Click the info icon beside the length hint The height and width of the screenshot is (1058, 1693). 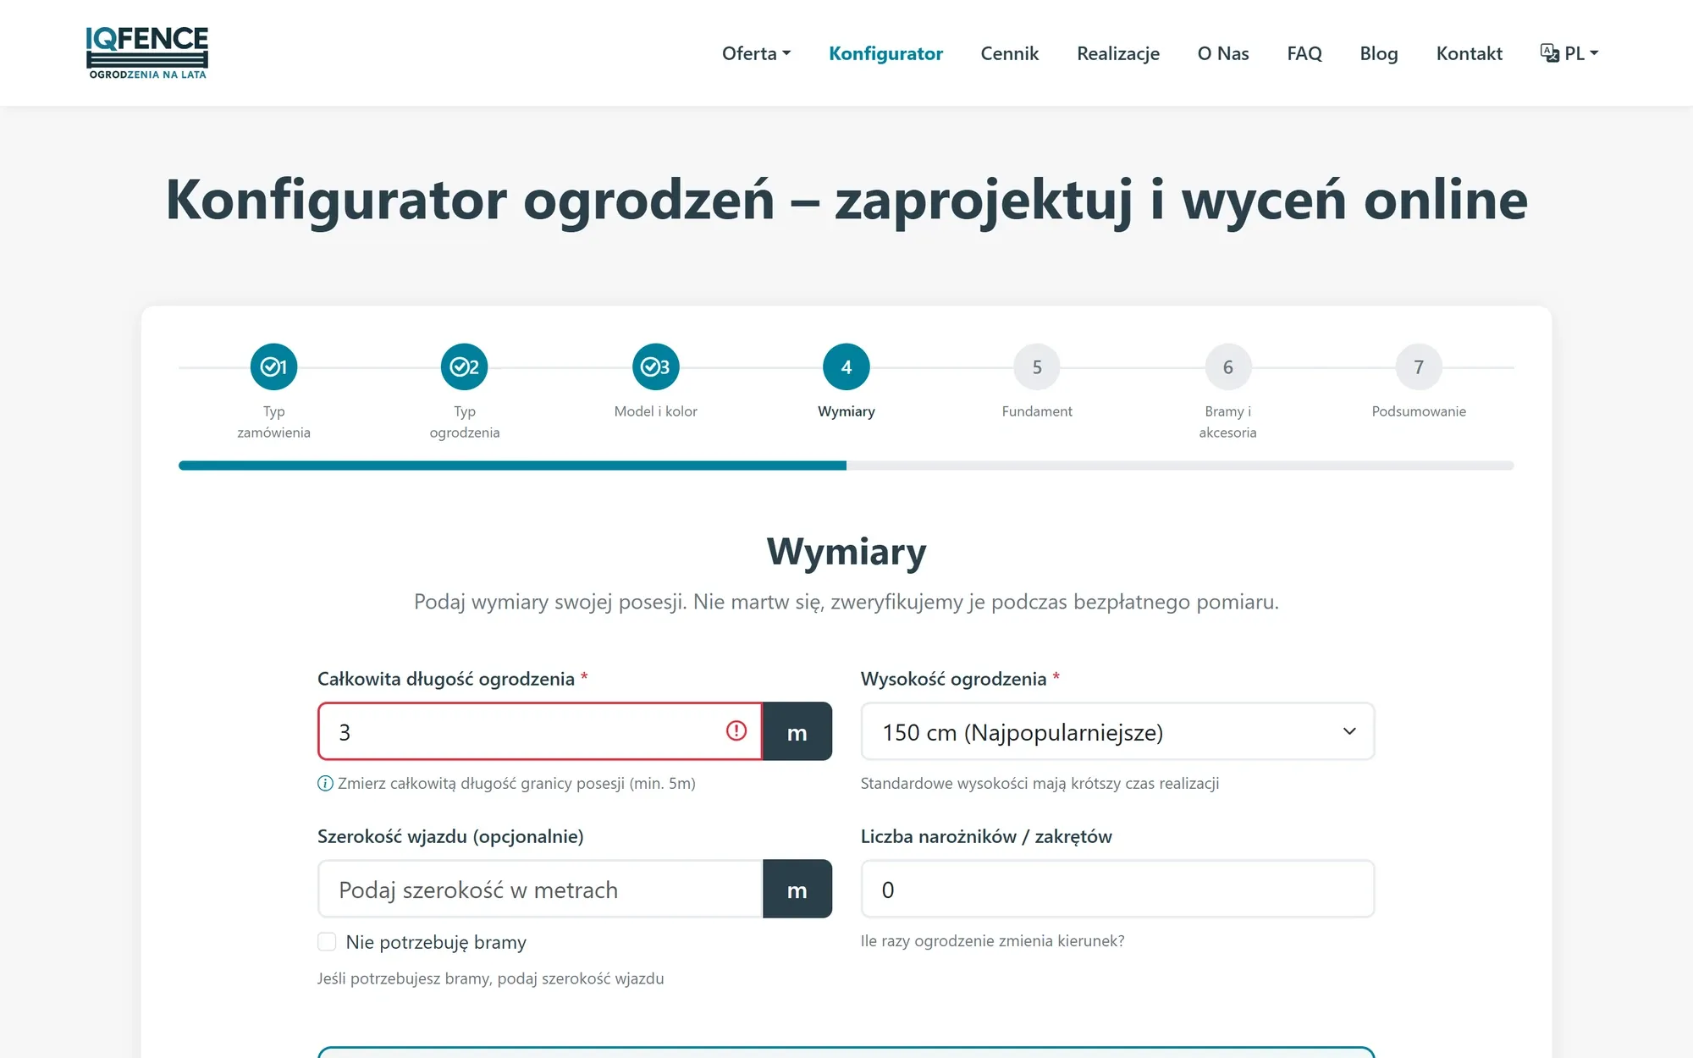click(x=325, y=784)
